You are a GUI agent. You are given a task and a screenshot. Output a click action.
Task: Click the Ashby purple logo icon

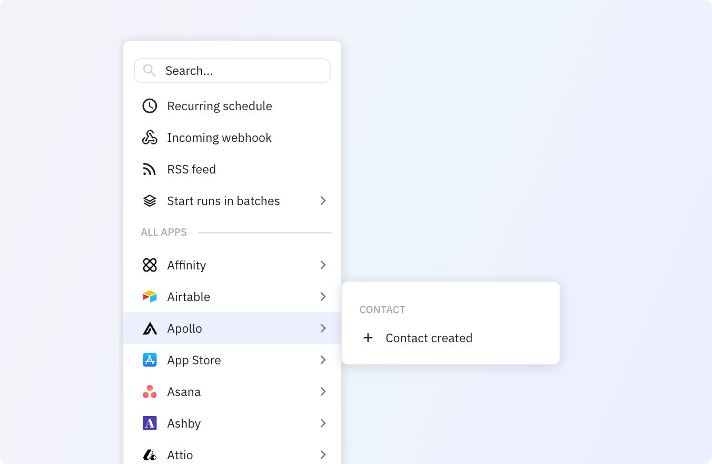point(150,423)
